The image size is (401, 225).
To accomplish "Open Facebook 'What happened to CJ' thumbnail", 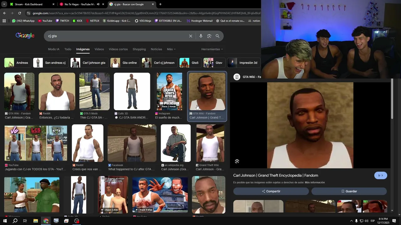I will [132, 143].
